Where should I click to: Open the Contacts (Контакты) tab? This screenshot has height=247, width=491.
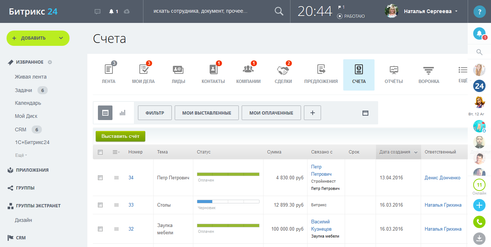pos(213,75)
